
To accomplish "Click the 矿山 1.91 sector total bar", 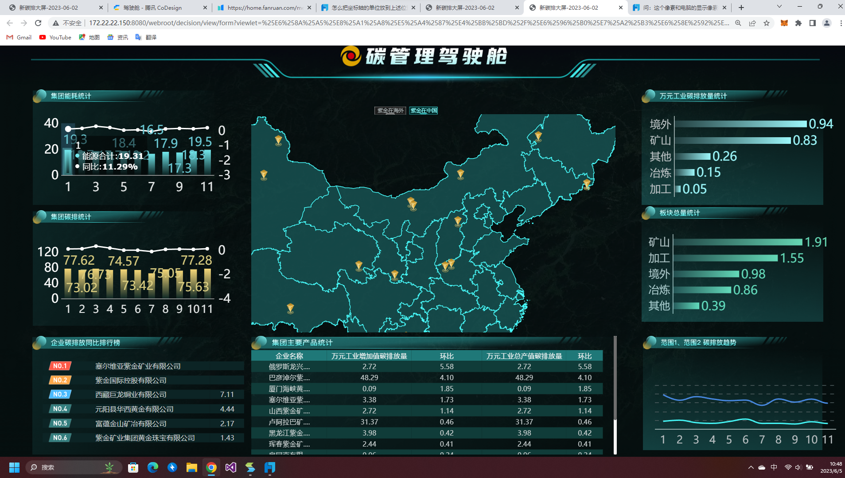I will (738, 242).
